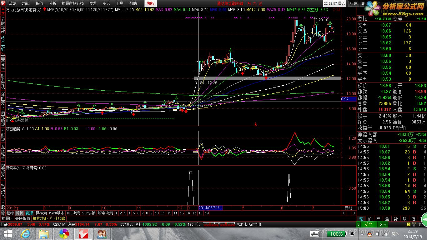The width and height of the screenshot is (427, 240).
Task: Click the 沪深 index value 2164.14
Action: coord(83,224)
